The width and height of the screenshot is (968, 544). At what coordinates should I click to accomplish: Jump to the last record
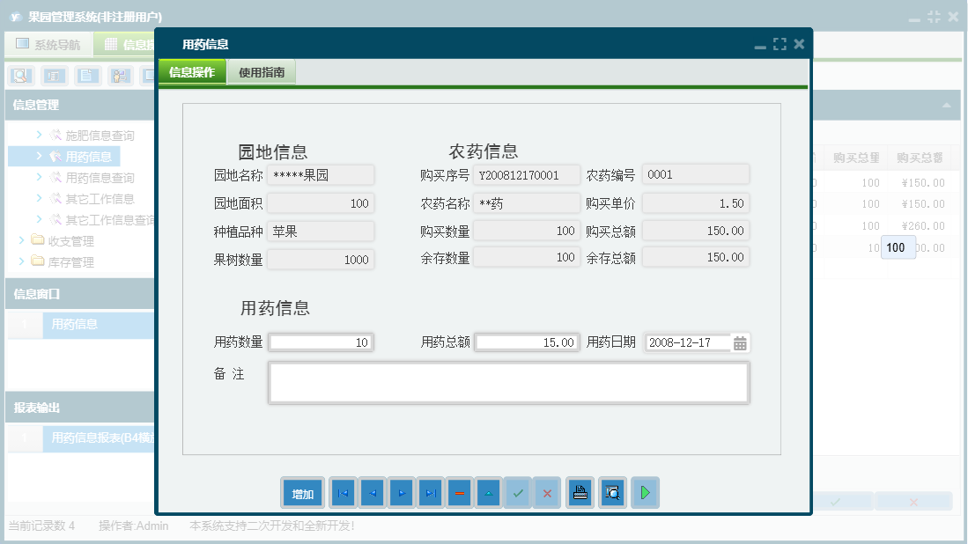[x=430, y=493]
